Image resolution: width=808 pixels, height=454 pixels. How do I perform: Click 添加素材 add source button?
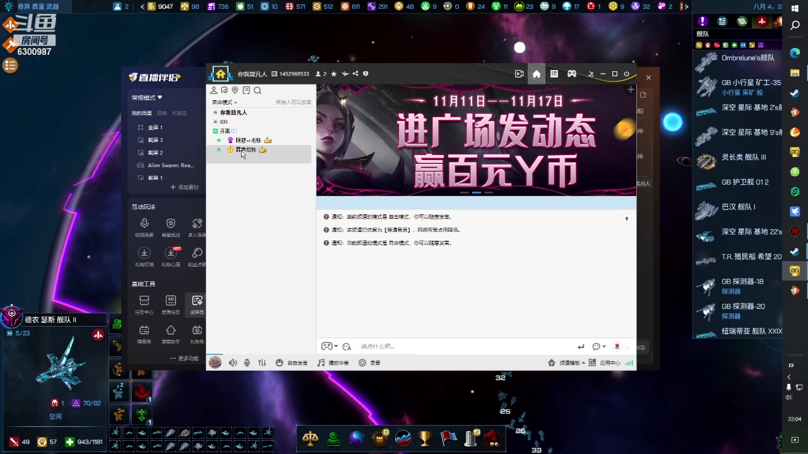click(184, 187)
